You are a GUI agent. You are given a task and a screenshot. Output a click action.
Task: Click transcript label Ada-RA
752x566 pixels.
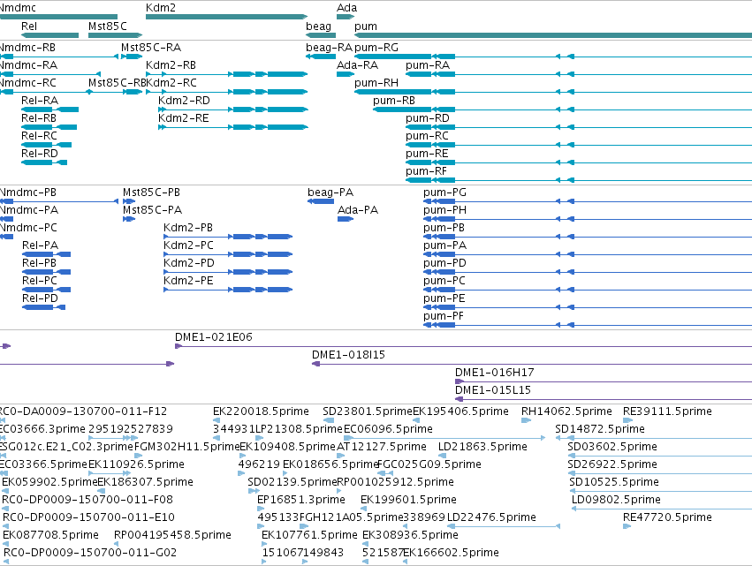(357, 65)
